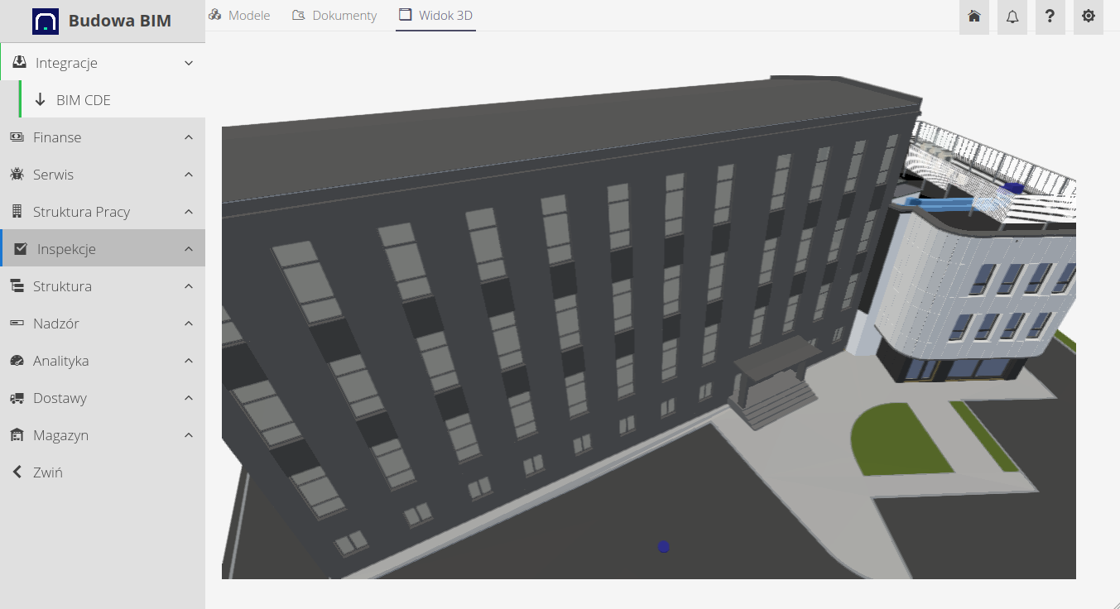
Task: Click the Struktura Pracy icon
Action: click(17, 211)
